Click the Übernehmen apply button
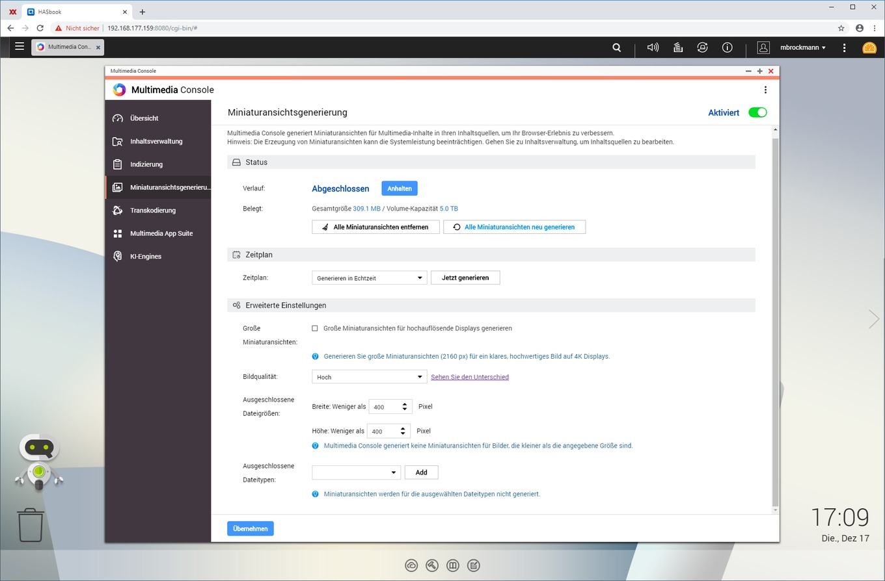The width and height of the screenshot is (885, 581). point(251,528)
